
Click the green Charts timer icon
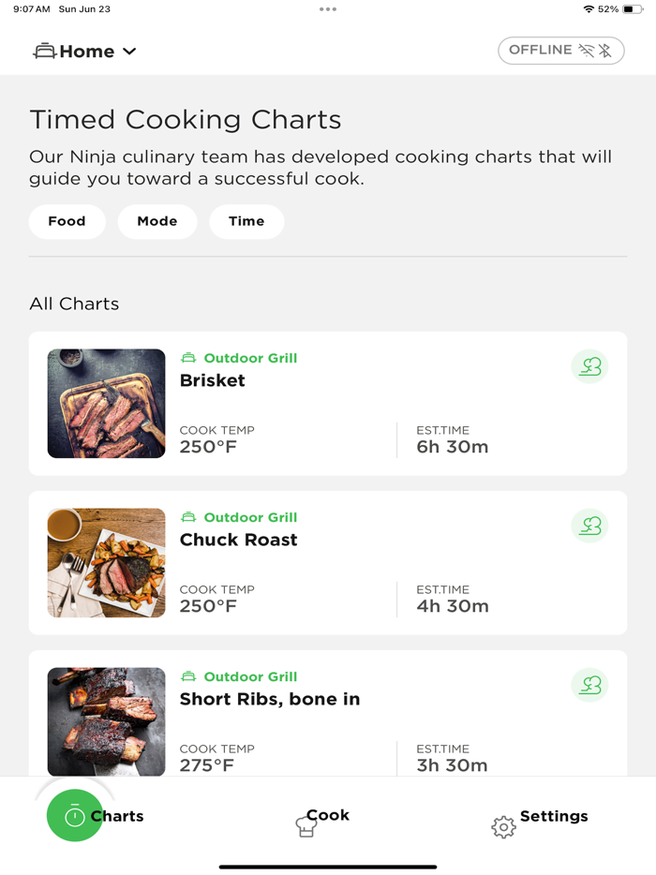point(75,816)
